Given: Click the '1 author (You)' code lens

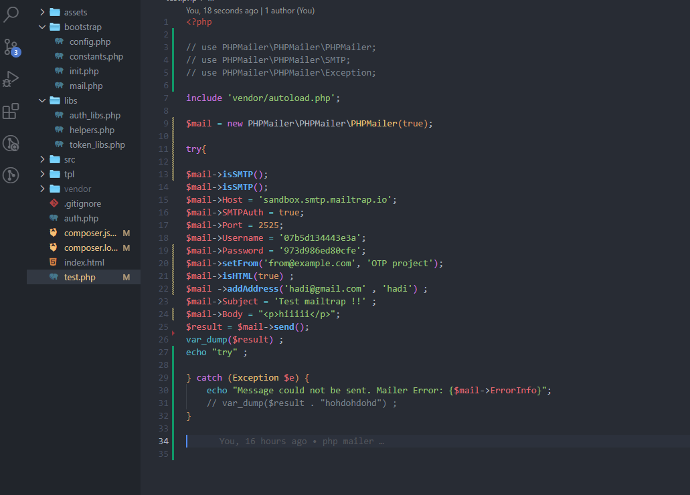Looking at the screenshot, I should (x=290, y=11).
